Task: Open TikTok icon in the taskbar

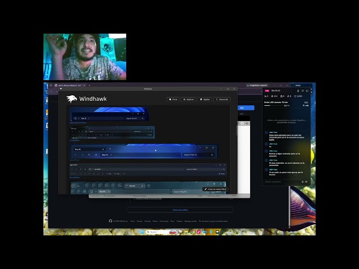Action: (x=199, y=232)
